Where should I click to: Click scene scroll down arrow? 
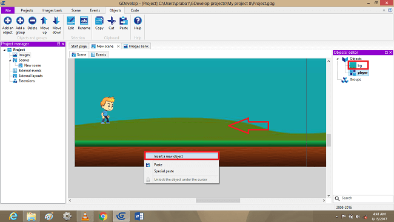click(329, 195)
